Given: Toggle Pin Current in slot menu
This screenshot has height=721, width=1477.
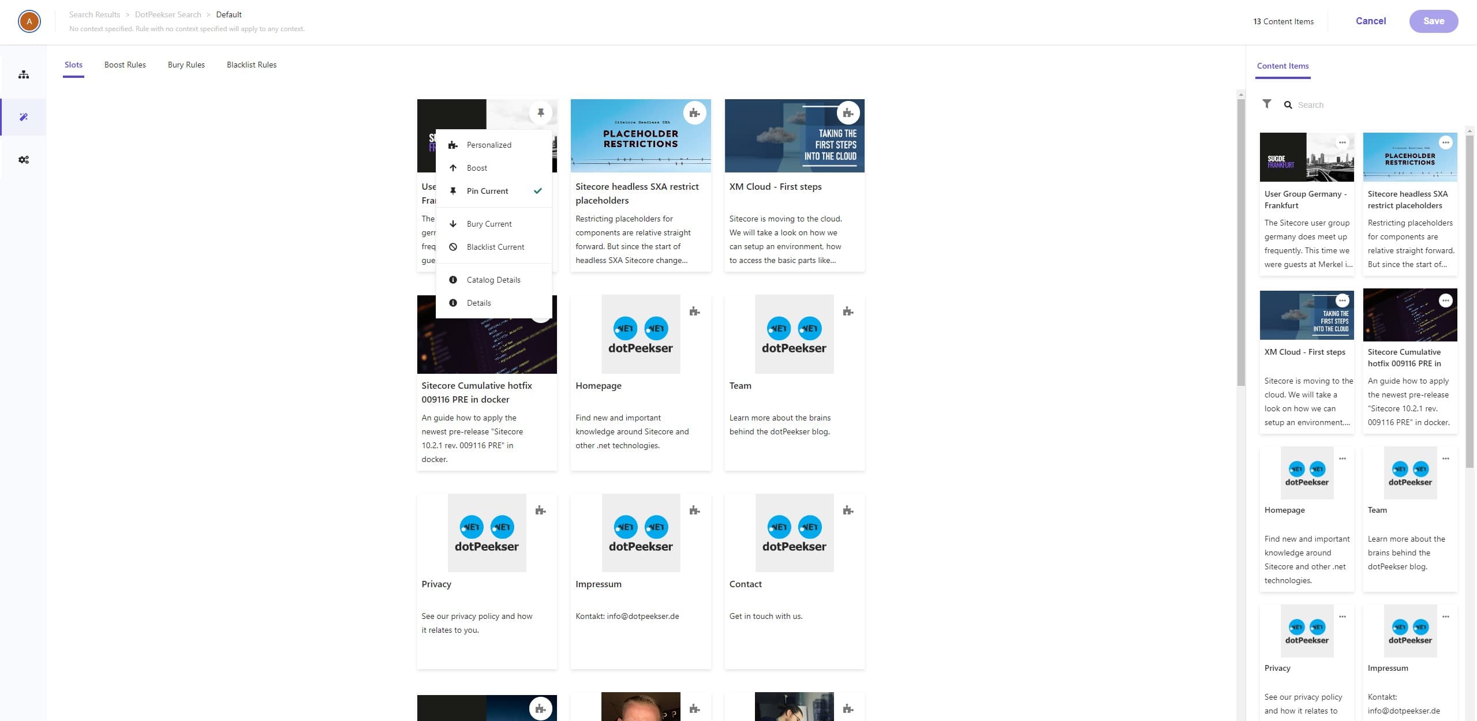Looking at the screenshot, I should click(493, 191).
